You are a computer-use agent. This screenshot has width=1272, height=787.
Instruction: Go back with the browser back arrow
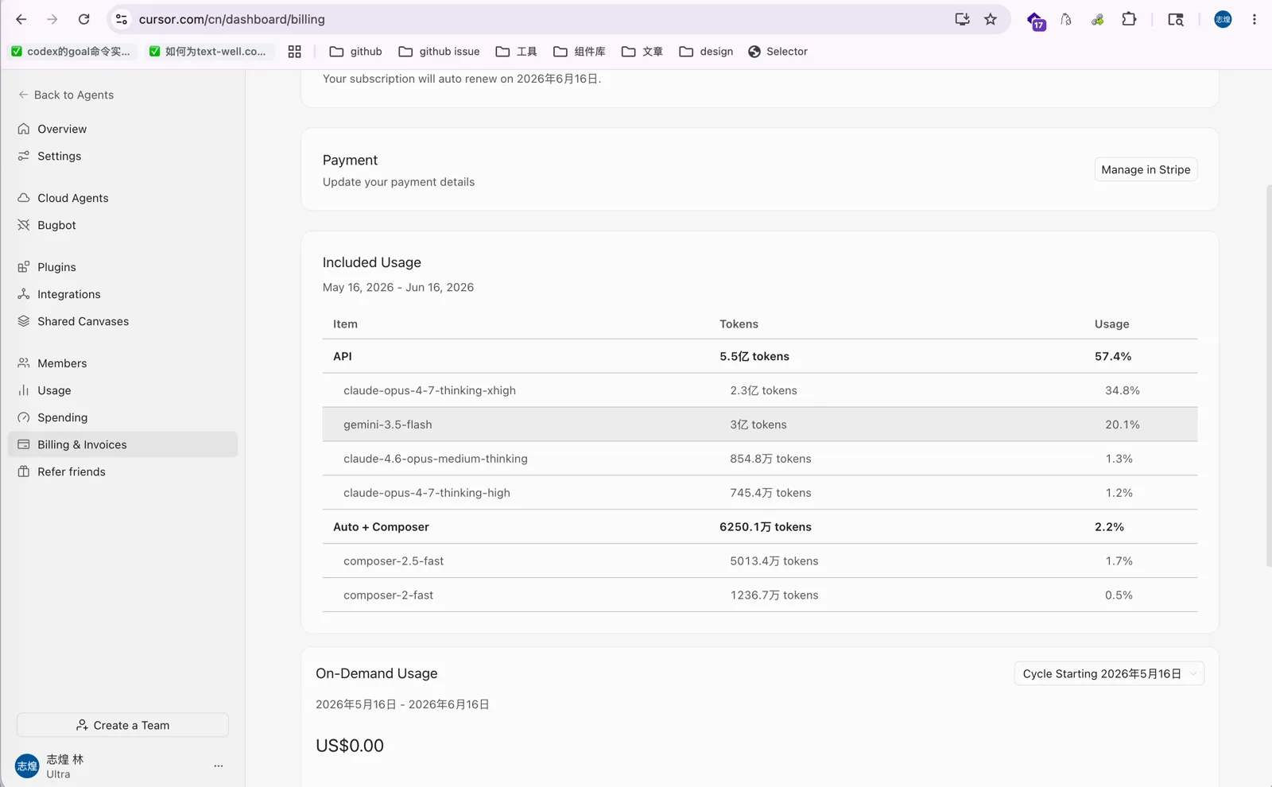tap(21, 19)
